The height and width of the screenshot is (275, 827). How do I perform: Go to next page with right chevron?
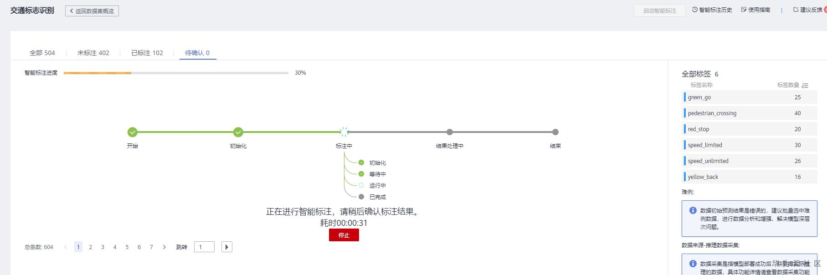[x=164, y=247]
